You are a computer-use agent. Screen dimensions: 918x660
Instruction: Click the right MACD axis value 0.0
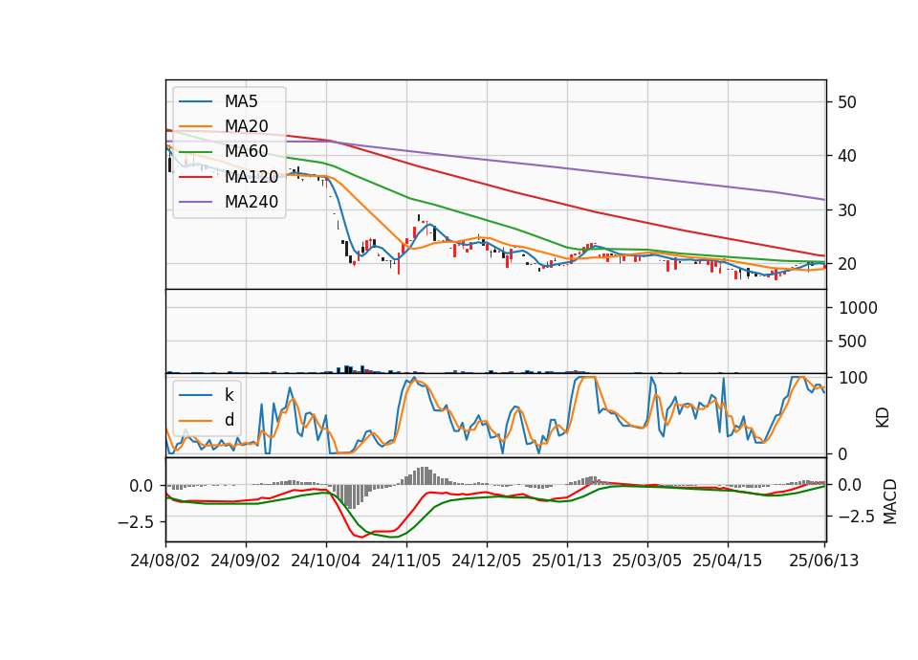pyautogui.click(x=849, y=485)
